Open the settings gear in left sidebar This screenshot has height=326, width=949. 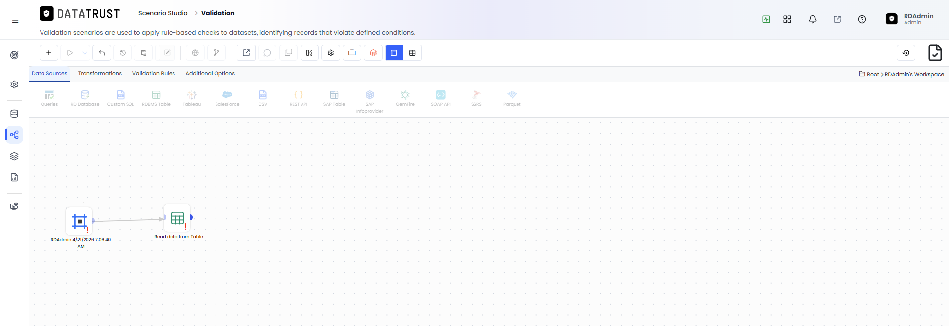(x=14, y=84)
